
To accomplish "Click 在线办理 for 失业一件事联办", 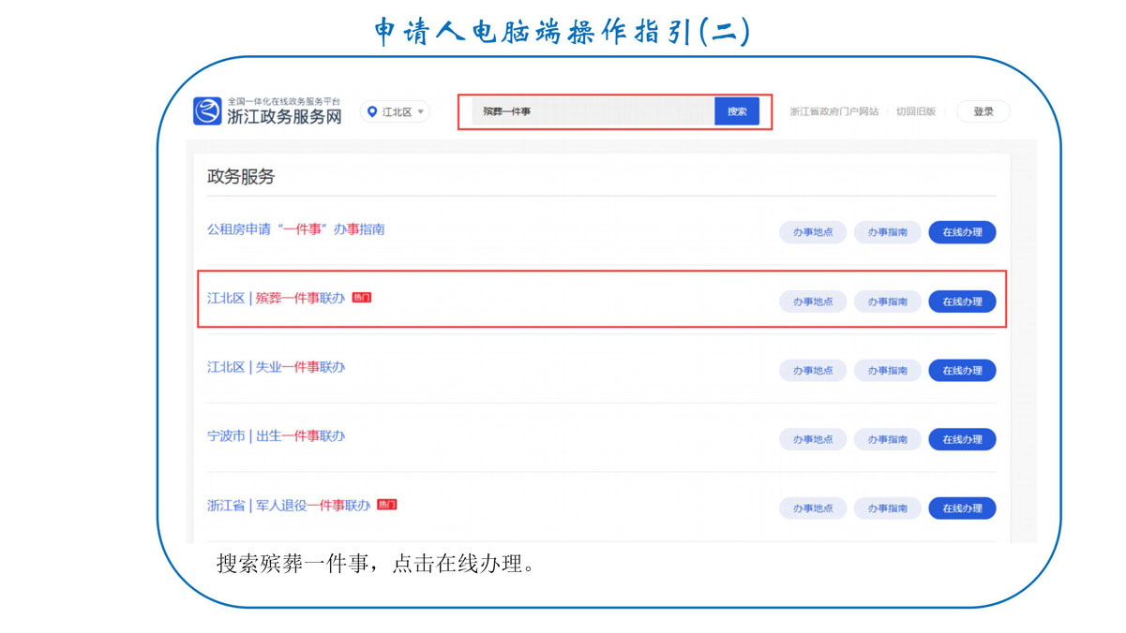I will [962, 371].
